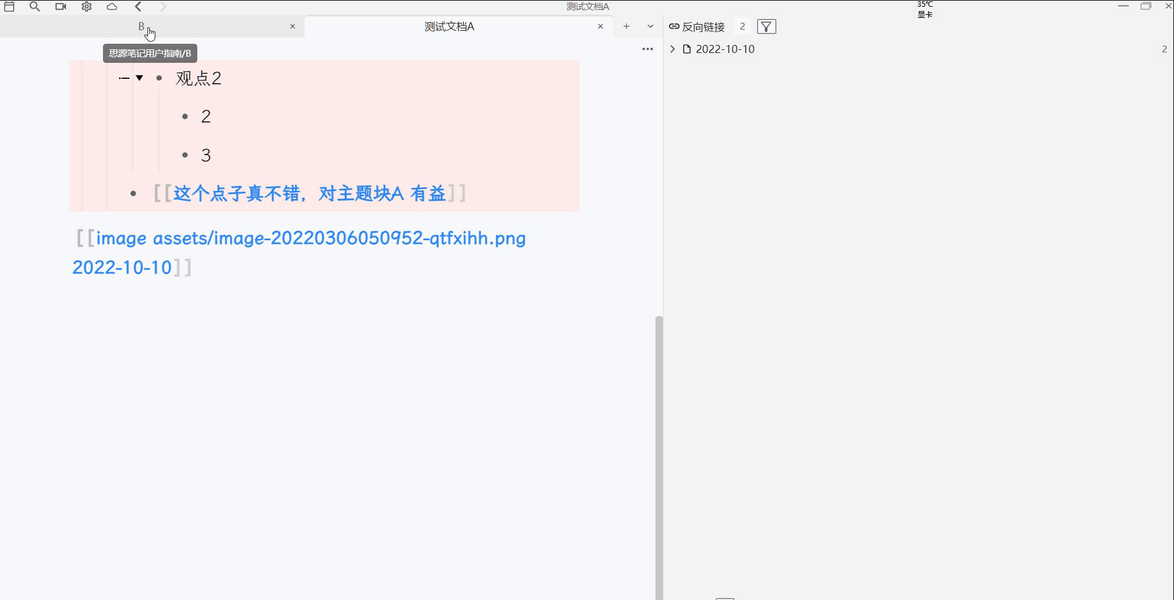Click the cloud sync icon
This screenshot has width=1174, height=600.
(112, 7)
